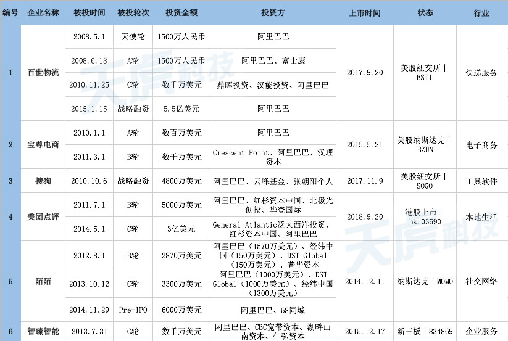This screenshot has width=508, height=341.
Task: Click date cell 2010.11.25
Action: pos(89,84)
